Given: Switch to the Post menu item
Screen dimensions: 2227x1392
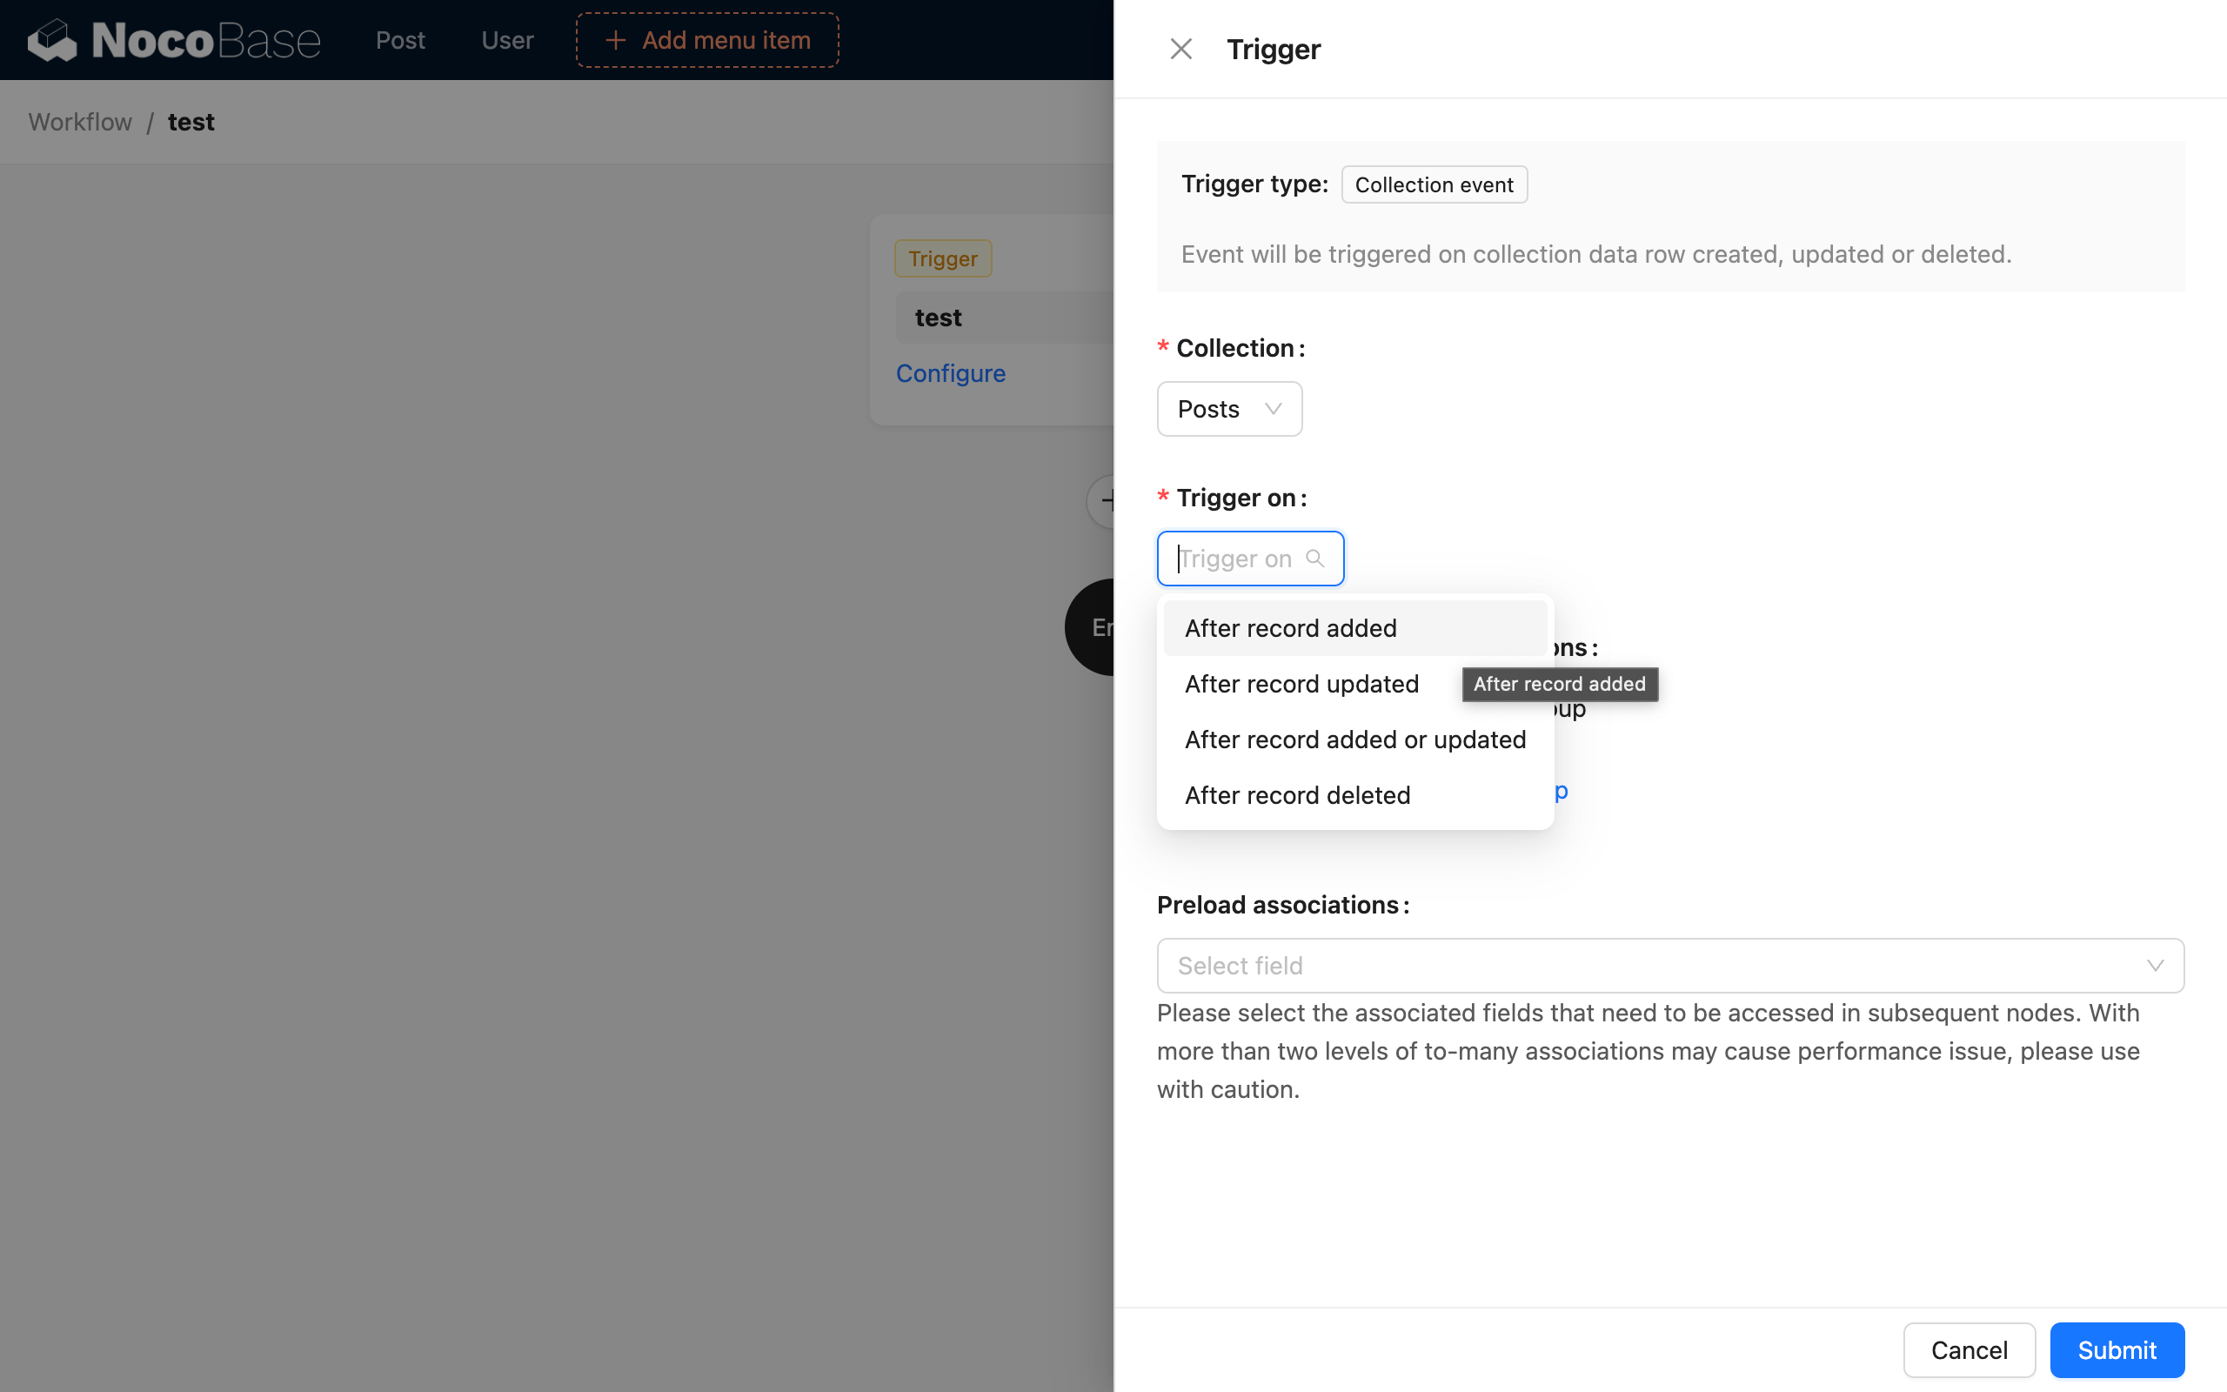Looking at the screenshot, I should [x=400, y=40].
